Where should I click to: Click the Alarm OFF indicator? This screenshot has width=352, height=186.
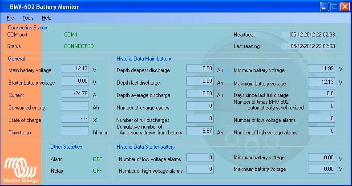click(x=97, y=159)
